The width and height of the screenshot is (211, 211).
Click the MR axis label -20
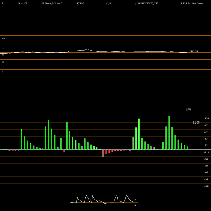(206, 159)
